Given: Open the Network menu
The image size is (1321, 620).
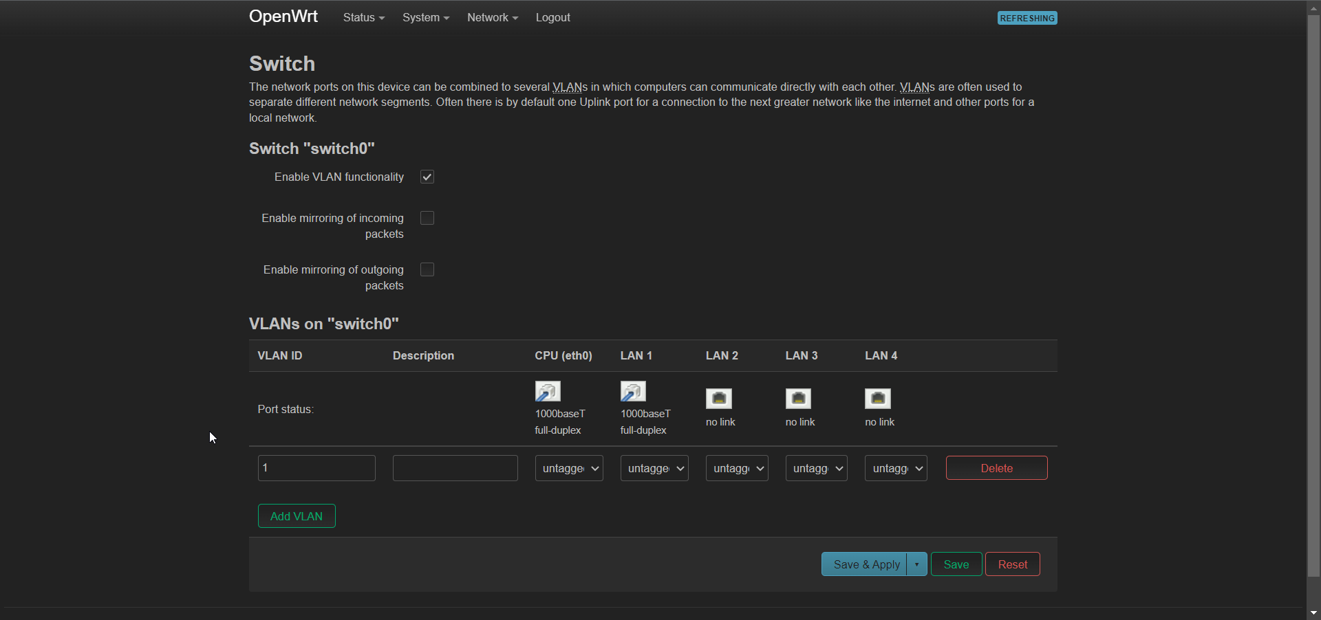Looking at the screenshot, I should coord(493,17).
